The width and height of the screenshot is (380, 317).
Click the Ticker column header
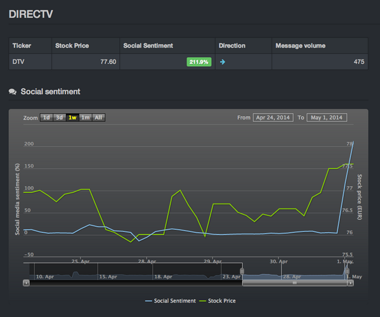coord(30,46)
